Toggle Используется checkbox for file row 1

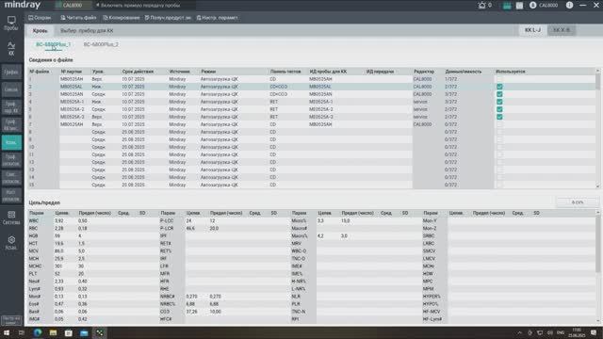(499, 79)
